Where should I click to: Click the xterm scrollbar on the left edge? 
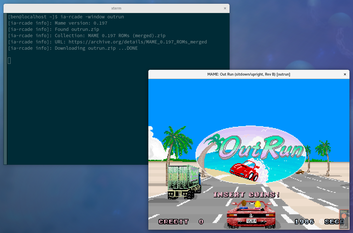[5, 89]
